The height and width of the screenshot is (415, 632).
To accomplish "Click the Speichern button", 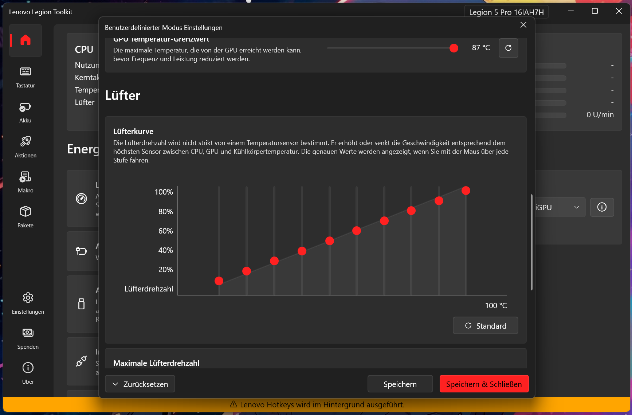I will click(400, 384).
